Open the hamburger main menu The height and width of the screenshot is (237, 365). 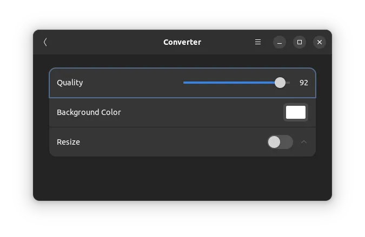coord(258,42)
